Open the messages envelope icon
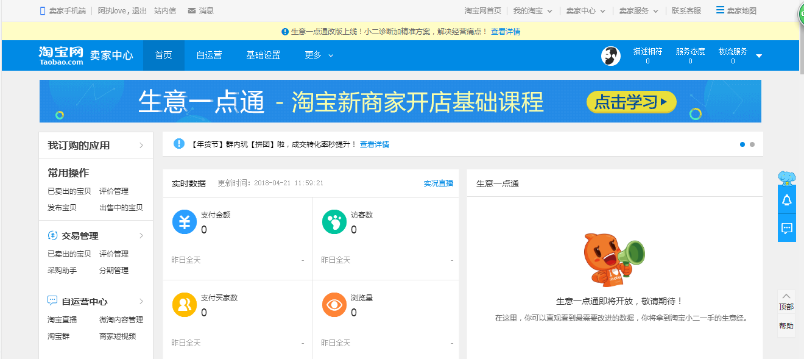Image resolution: width=804 pixels, height=359 pixels. (192, 11)
